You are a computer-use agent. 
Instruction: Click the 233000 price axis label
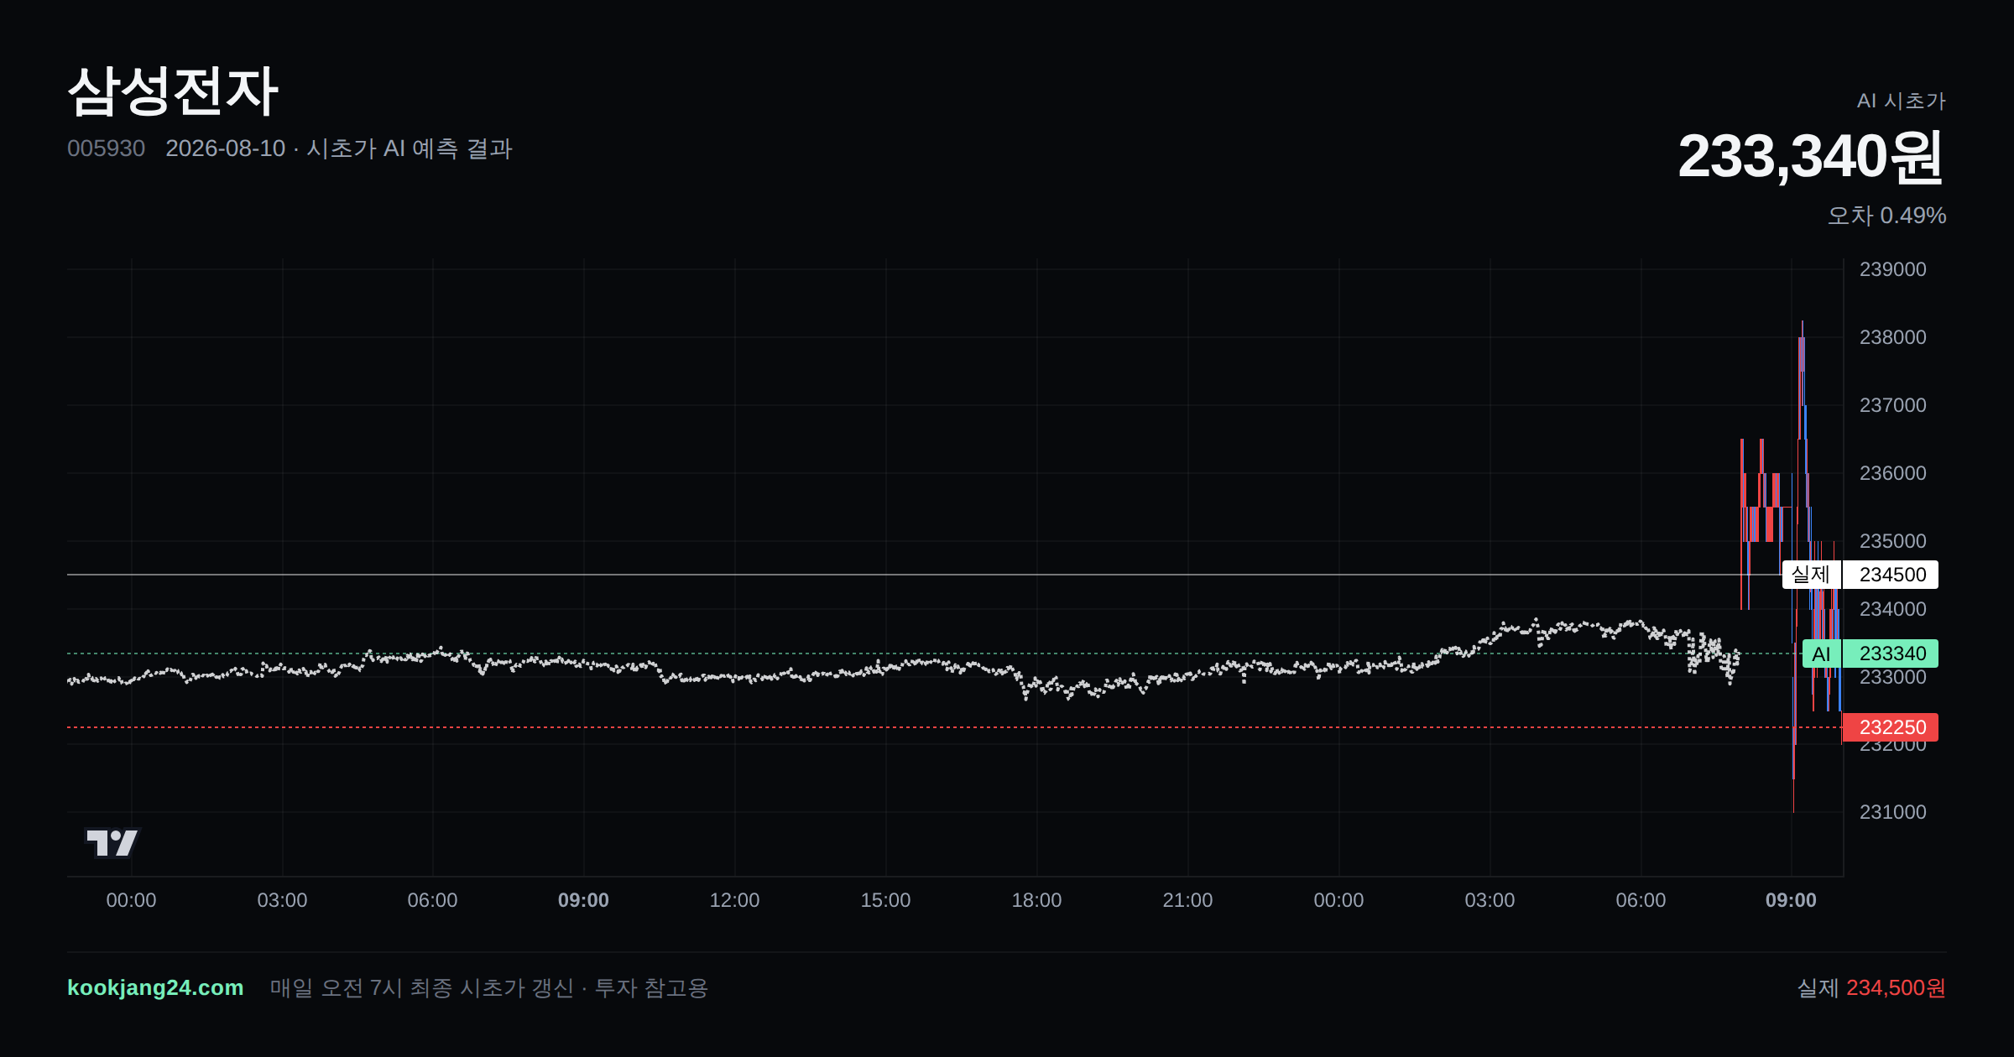click(x=1892, y=677)
